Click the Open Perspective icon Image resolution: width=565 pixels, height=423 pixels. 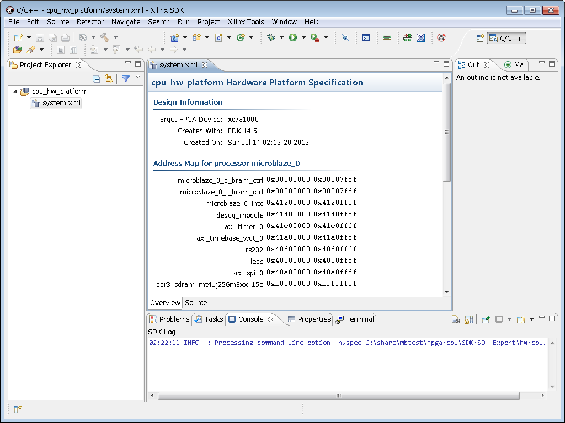point(480,38)
